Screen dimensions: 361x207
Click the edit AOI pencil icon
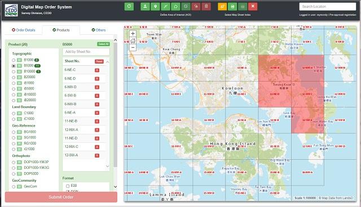(186, 6)
